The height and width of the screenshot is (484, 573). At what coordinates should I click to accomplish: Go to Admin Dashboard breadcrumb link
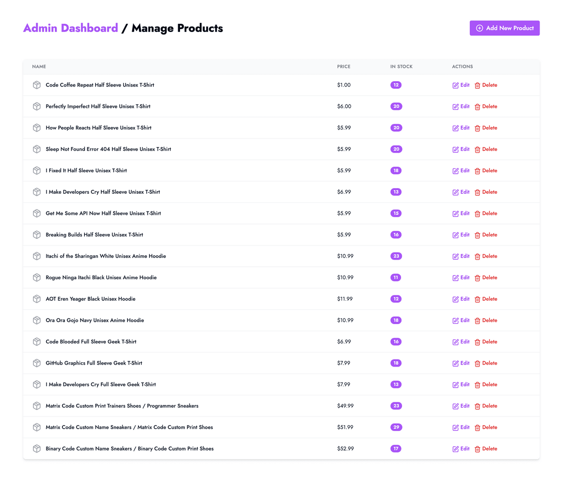tap(71, 28)
